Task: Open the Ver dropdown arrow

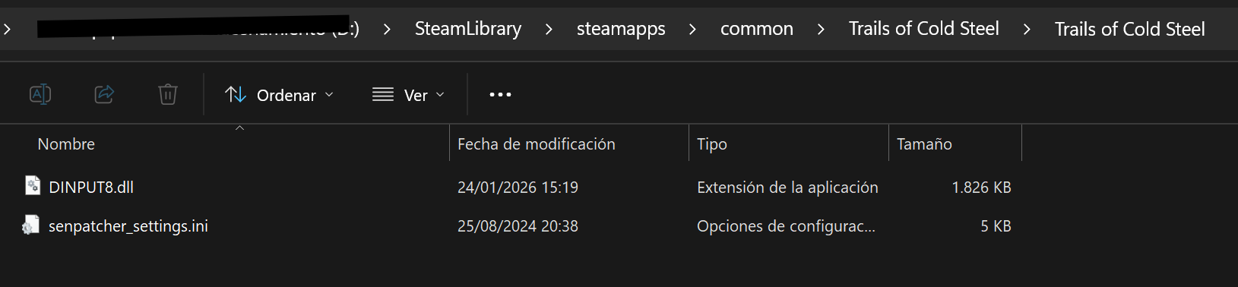Action: tap(440, 95)
